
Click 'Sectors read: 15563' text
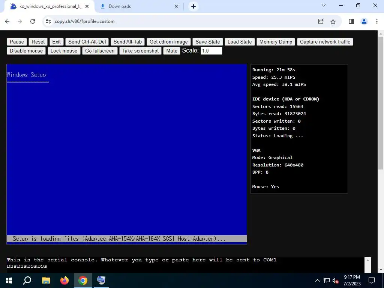pyautogui.click(x=278, y=106)
